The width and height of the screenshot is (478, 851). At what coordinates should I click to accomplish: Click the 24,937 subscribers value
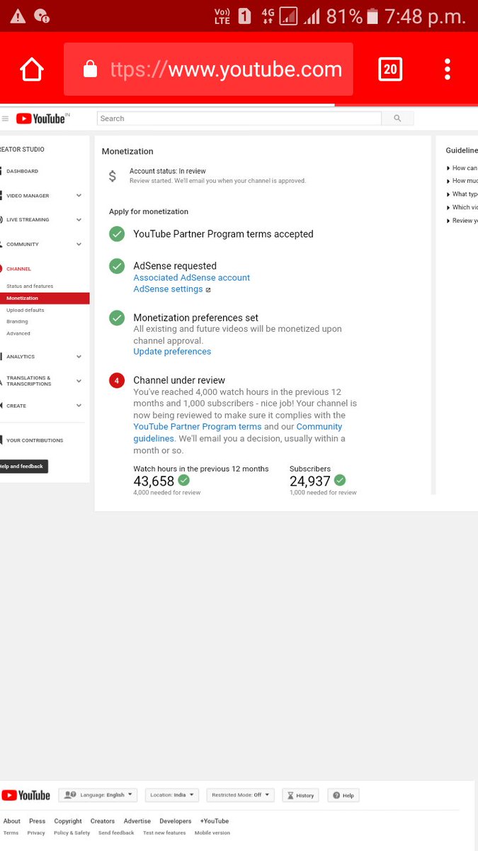pyautogui.click(x=310, y=482)
